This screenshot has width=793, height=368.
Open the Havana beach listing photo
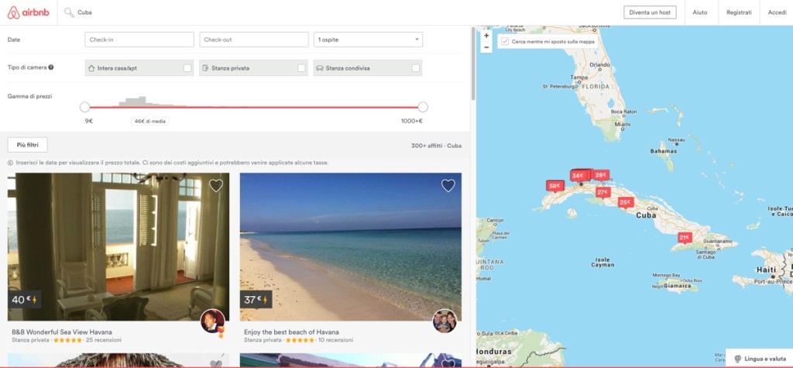coord(351,246)
